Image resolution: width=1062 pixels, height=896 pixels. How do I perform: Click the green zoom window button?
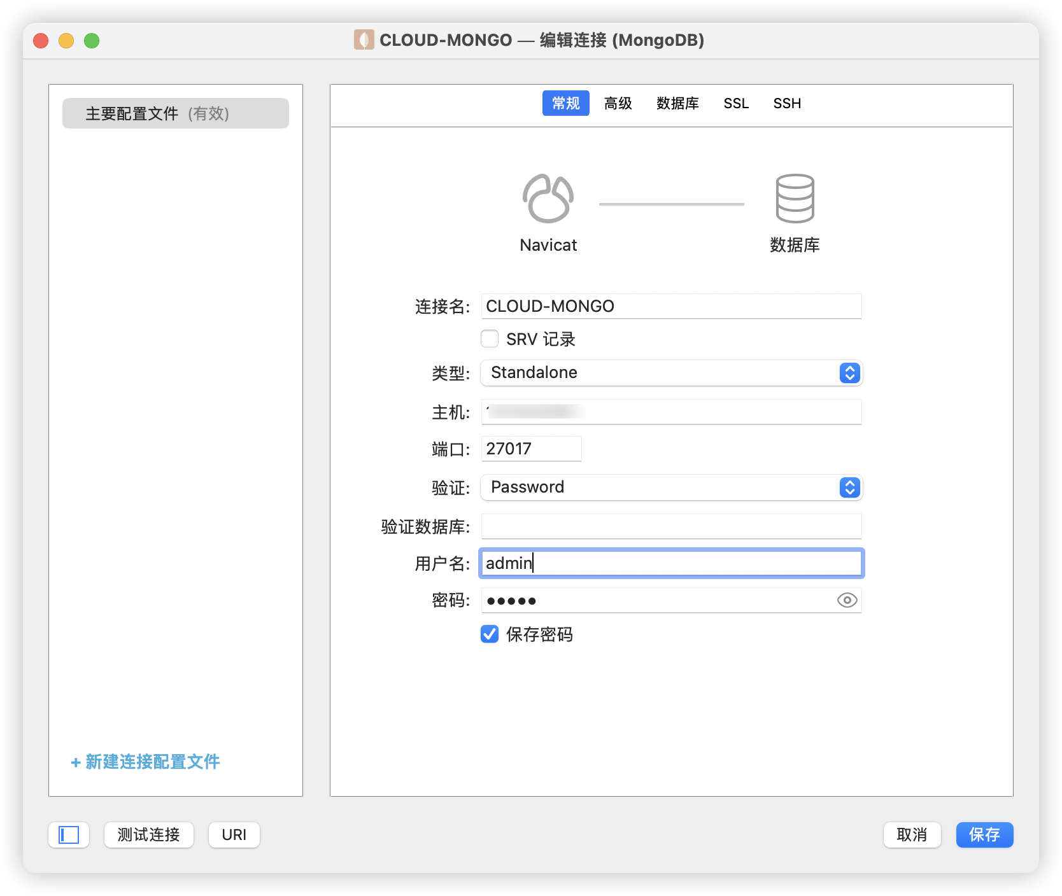(92, 41)
